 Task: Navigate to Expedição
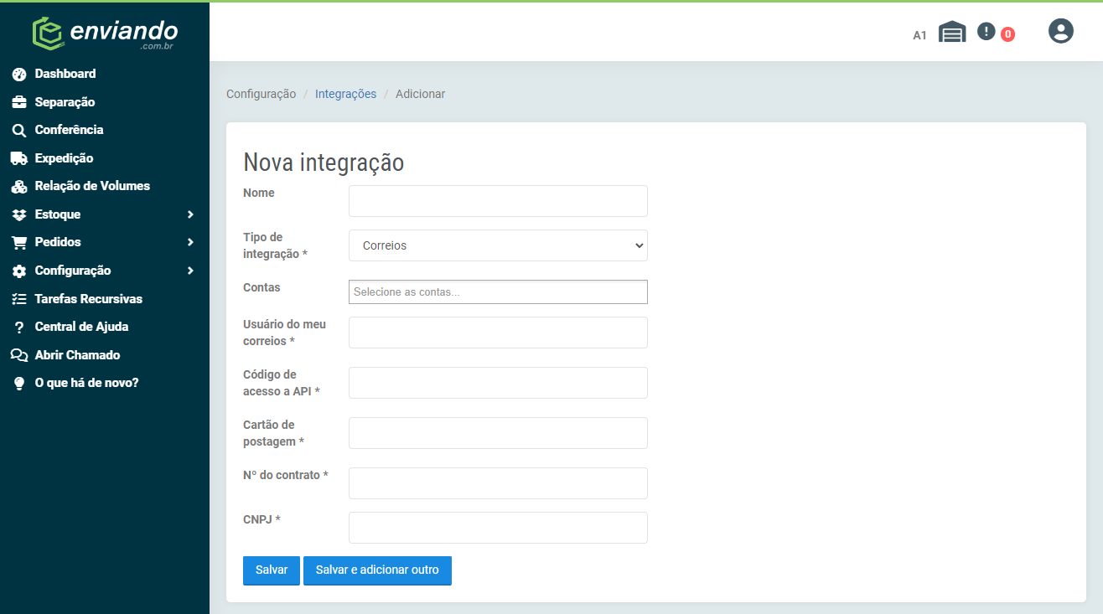(64, 158)
